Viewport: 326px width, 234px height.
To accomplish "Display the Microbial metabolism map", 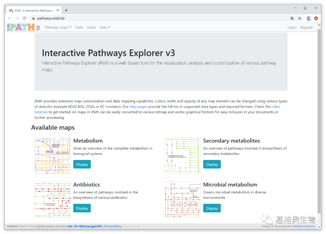I will (x=212, y=208).
